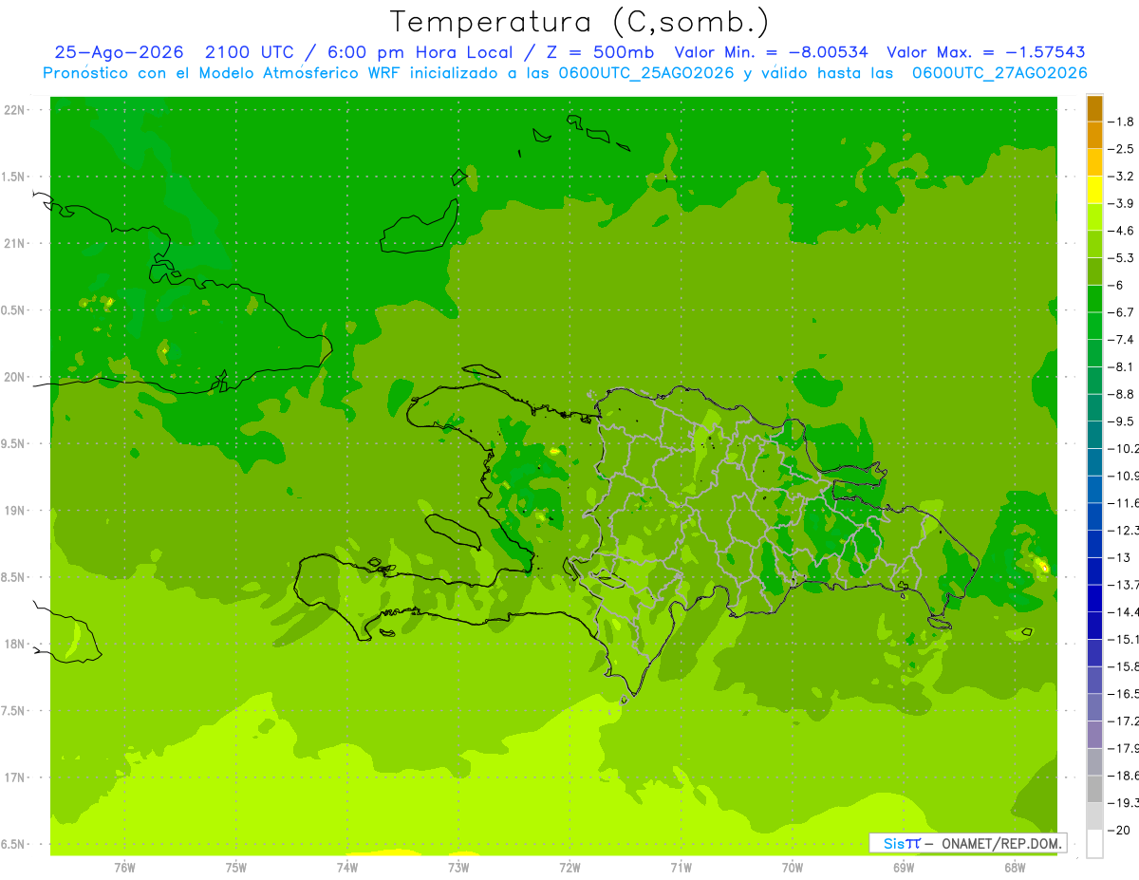Click the "-1.8" colorbar label

point(1121,122)
